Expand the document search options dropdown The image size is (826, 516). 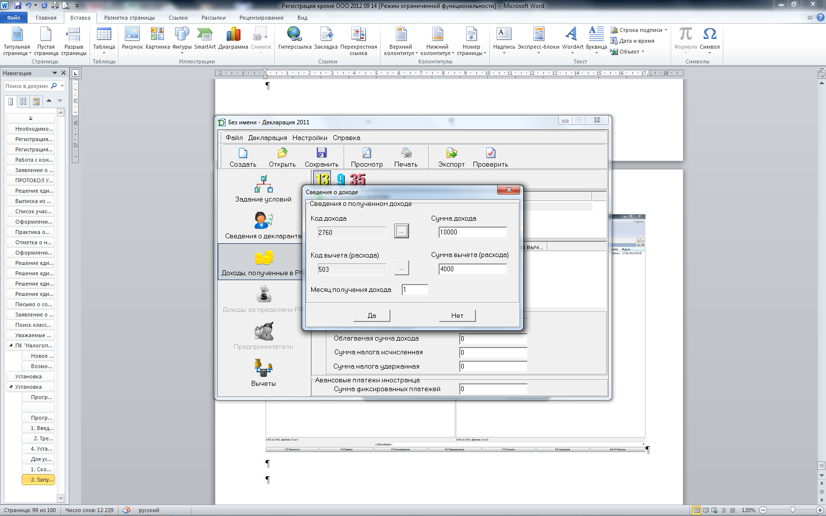click(x=62, y=86)
